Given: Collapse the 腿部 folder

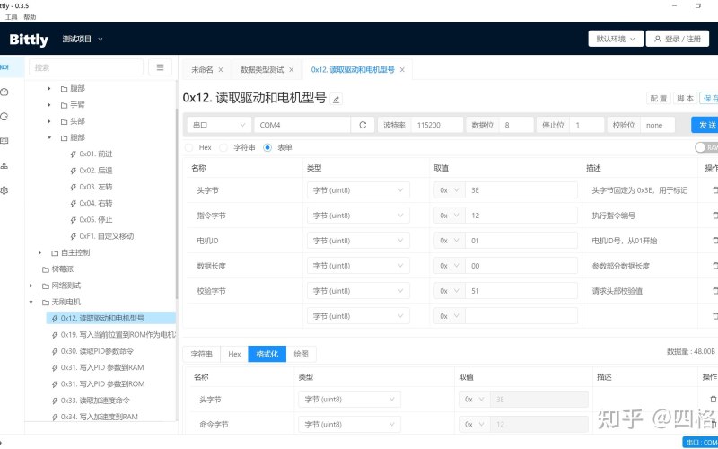Looking at the screenshot, I should 49,137.
